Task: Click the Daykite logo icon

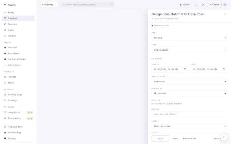Action: click(5, 5)
